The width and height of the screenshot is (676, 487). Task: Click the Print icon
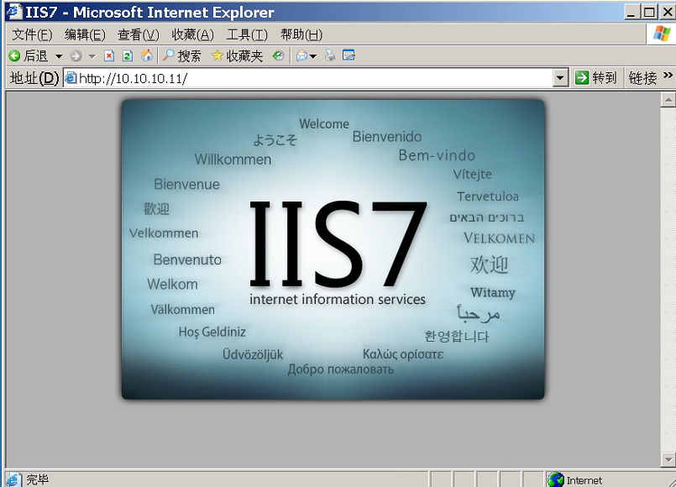pyautogui.click(x=330, y=55)
